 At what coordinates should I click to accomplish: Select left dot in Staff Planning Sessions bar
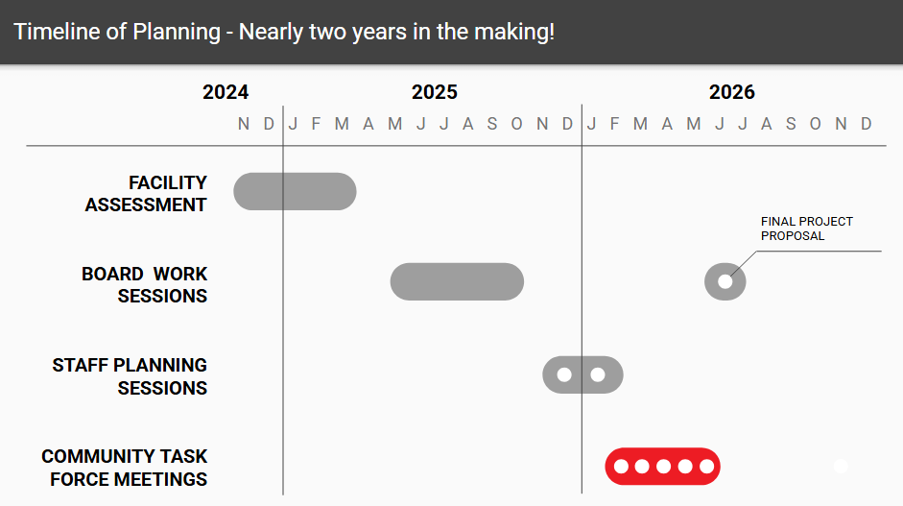564,374
